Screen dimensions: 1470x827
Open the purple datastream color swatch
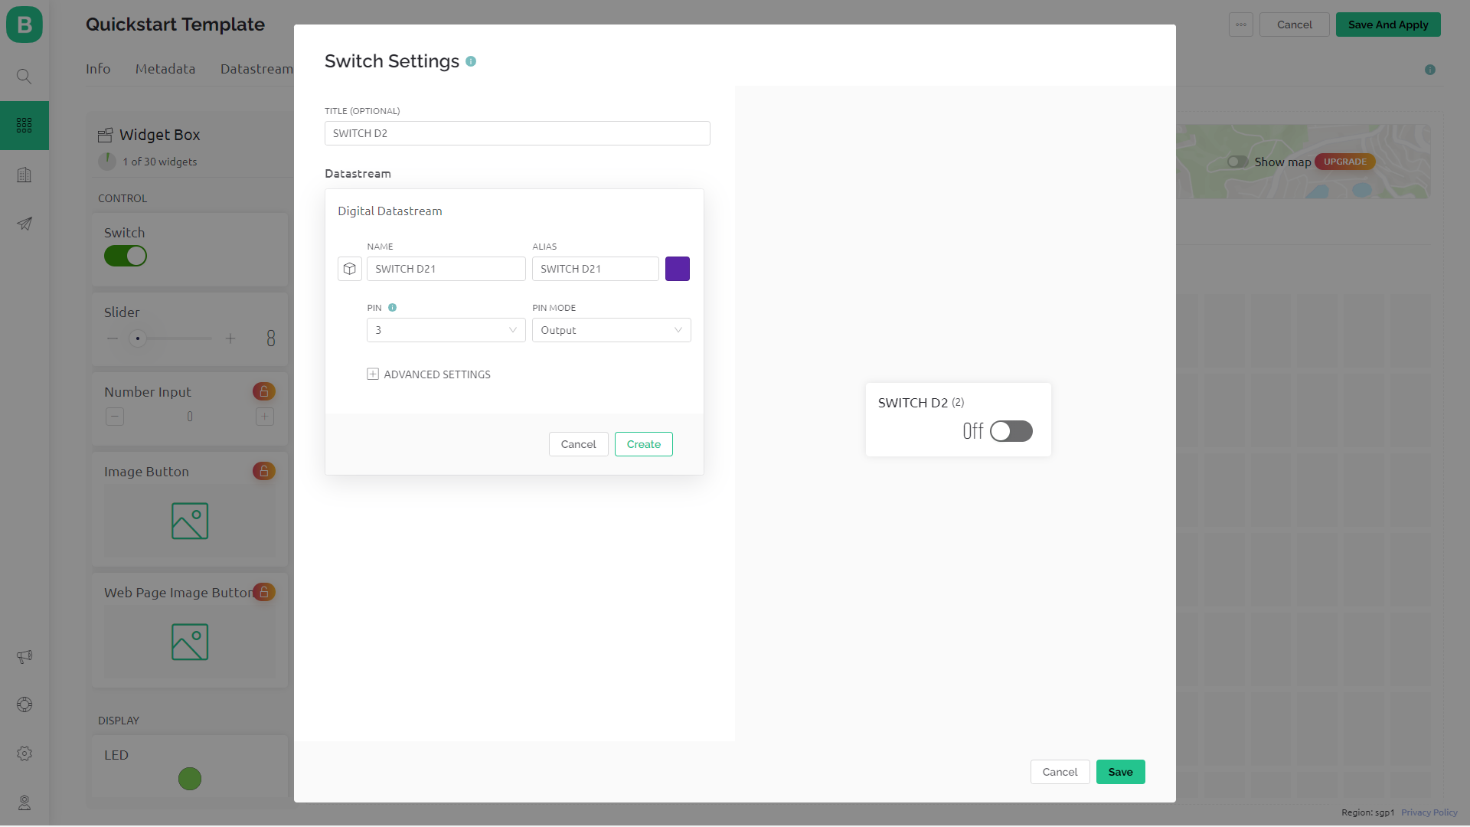click(677, 269)
